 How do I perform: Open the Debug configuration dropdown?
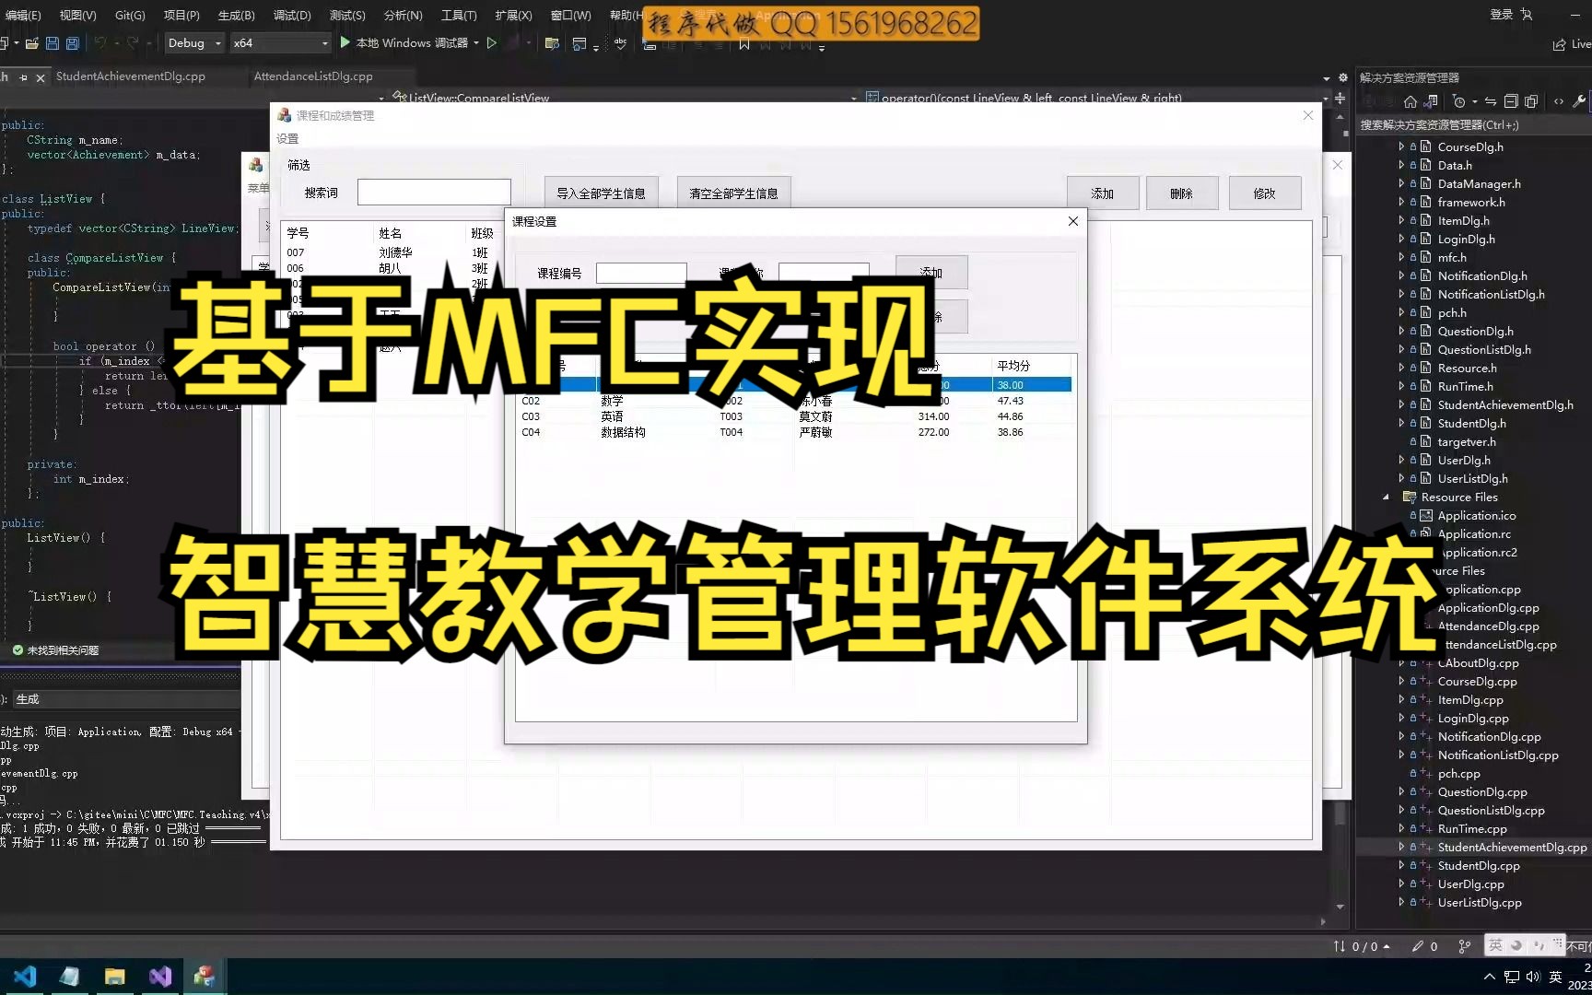[x=194, y=43]
